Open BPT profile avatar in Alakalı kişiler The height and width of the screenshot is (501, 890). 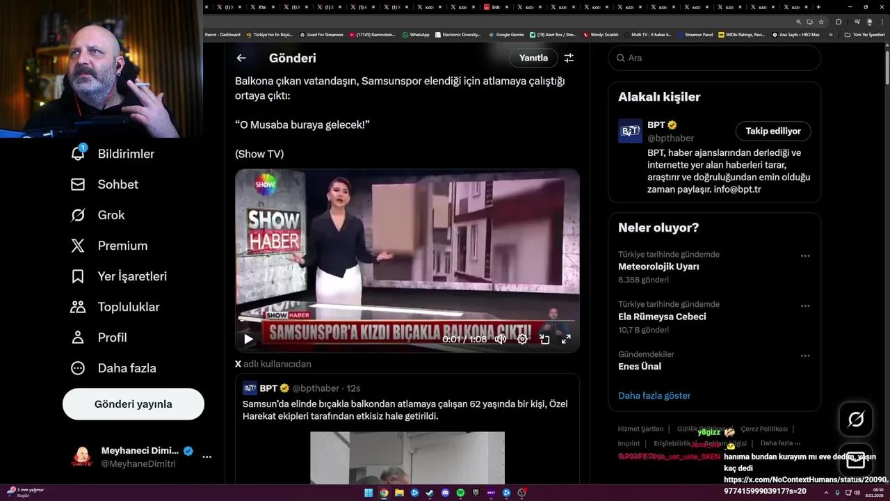[630, 131]
